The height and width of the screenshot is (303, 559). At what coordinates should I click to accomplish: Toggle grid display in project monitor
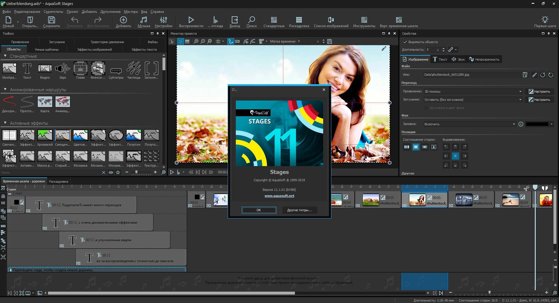coord(218,41)
